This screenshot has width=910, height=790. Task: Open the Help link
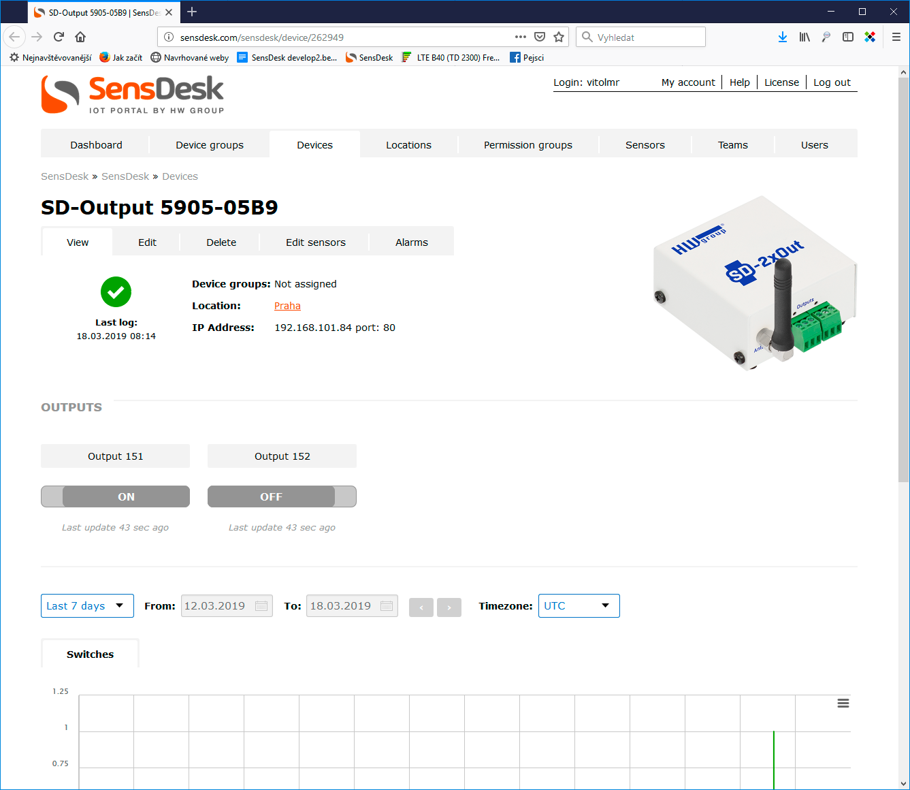(740, 82)
